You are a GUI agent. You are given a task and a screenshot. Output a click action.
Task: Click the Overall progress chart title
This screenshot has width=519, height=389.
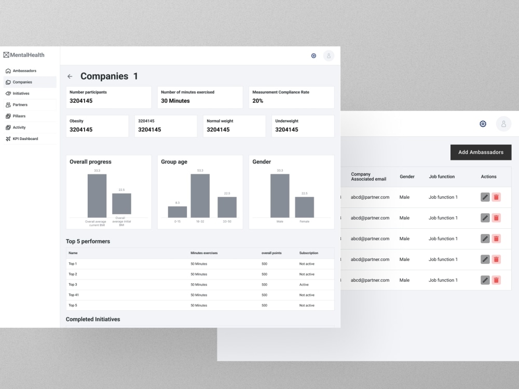point(90,162)
